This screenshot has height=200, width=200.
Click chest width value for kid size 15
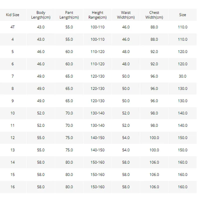click(x=154, y=174)
